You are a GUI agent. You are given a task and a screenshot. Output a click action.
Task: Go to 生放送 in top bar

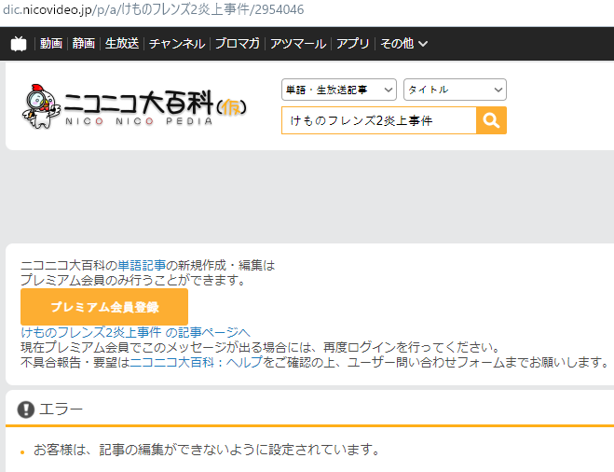(122, 44)
